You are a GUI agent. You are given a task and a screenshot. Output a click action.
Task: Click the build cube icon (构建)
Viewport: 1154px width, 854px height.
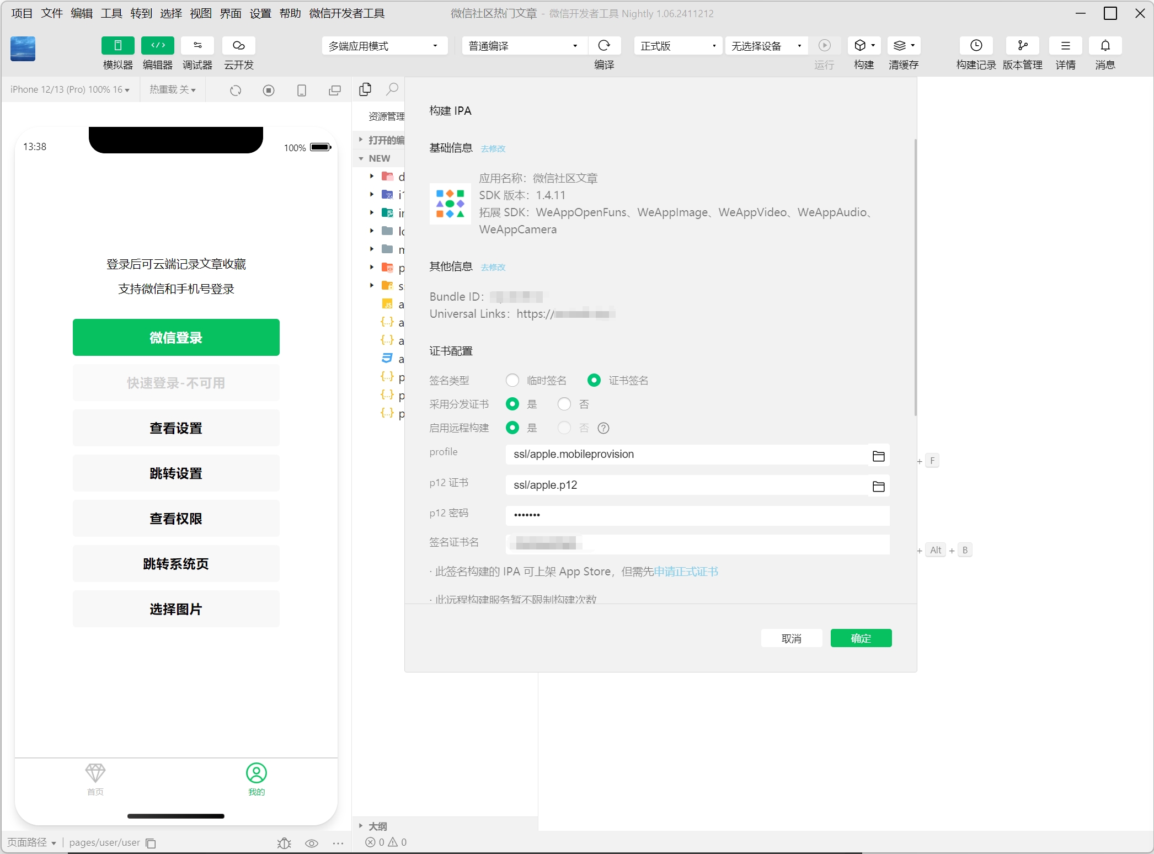(864, 46)
